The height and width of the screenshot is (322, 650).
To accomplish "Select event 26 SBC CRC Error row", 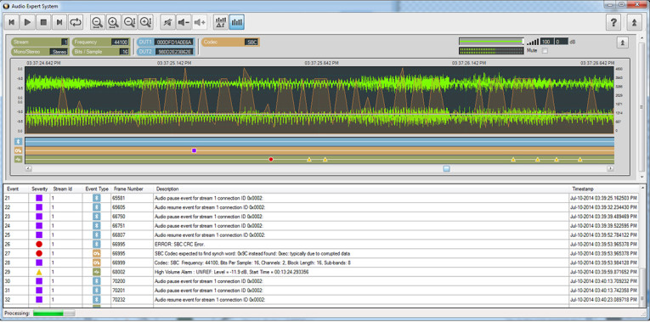I will (x=322, y=244).
